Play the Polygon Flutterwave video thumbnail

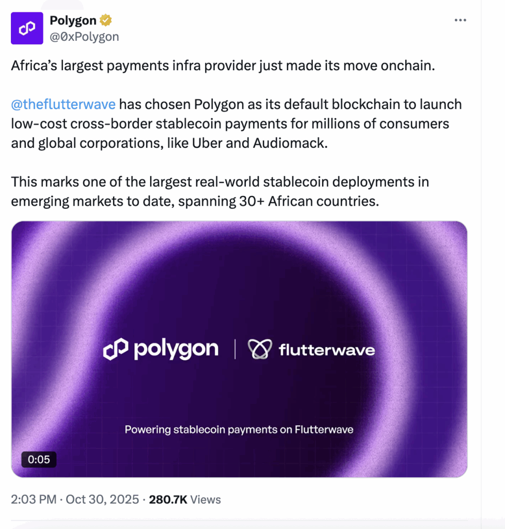tap(240, 349)
